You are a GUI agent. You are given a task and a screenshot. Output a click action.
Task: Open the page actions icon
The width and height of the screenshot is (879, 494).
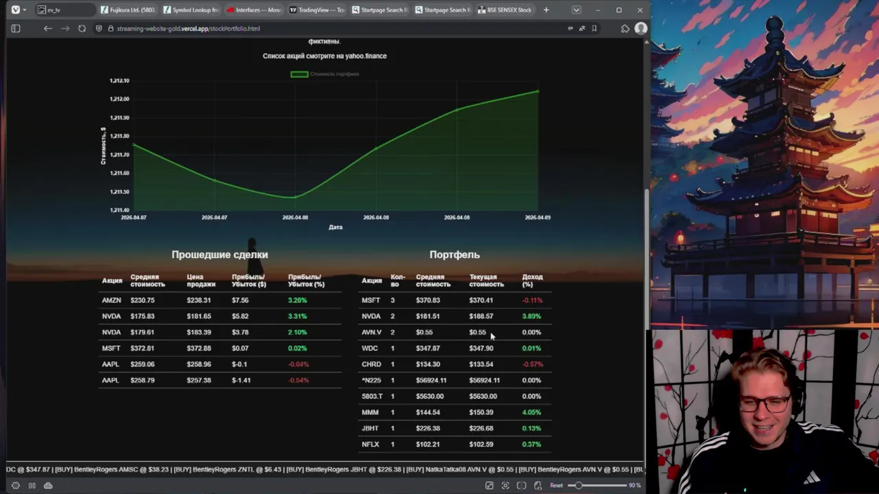click(538, 485)
